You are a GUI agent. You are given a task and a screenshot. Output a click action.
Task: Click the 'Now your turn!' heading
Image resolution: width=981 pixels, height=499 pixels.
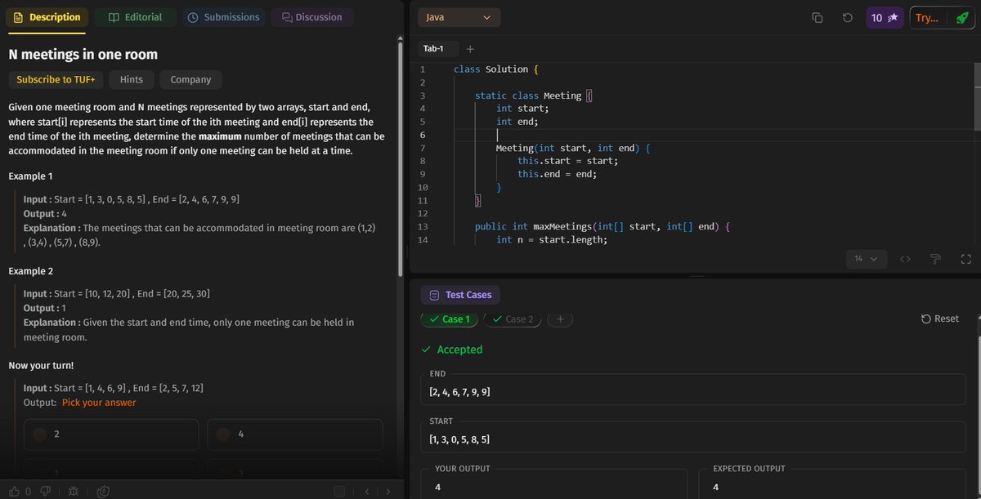tap(41, 365)
